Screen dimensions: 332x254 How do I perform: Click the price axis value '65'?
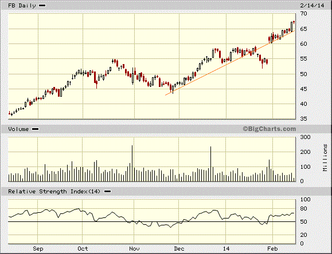tap(304, 29)
